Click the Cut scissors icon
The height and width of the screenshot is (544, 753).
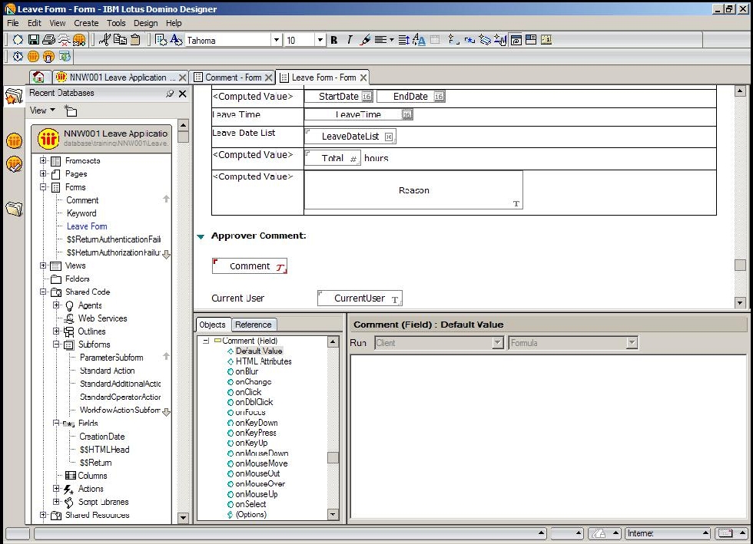[x=104, y=40]
